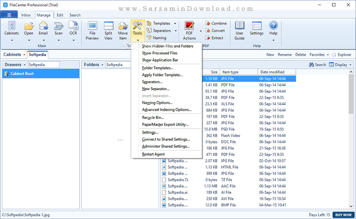Choose Show Hidden Files and Folders
This screenshot has width=356, height=219.
click(168, 46)
